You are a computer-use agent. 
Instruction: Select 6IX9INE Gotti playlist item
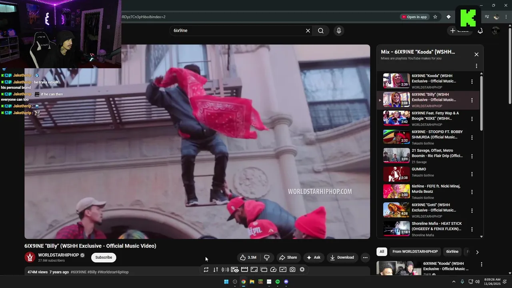(428, 210)
